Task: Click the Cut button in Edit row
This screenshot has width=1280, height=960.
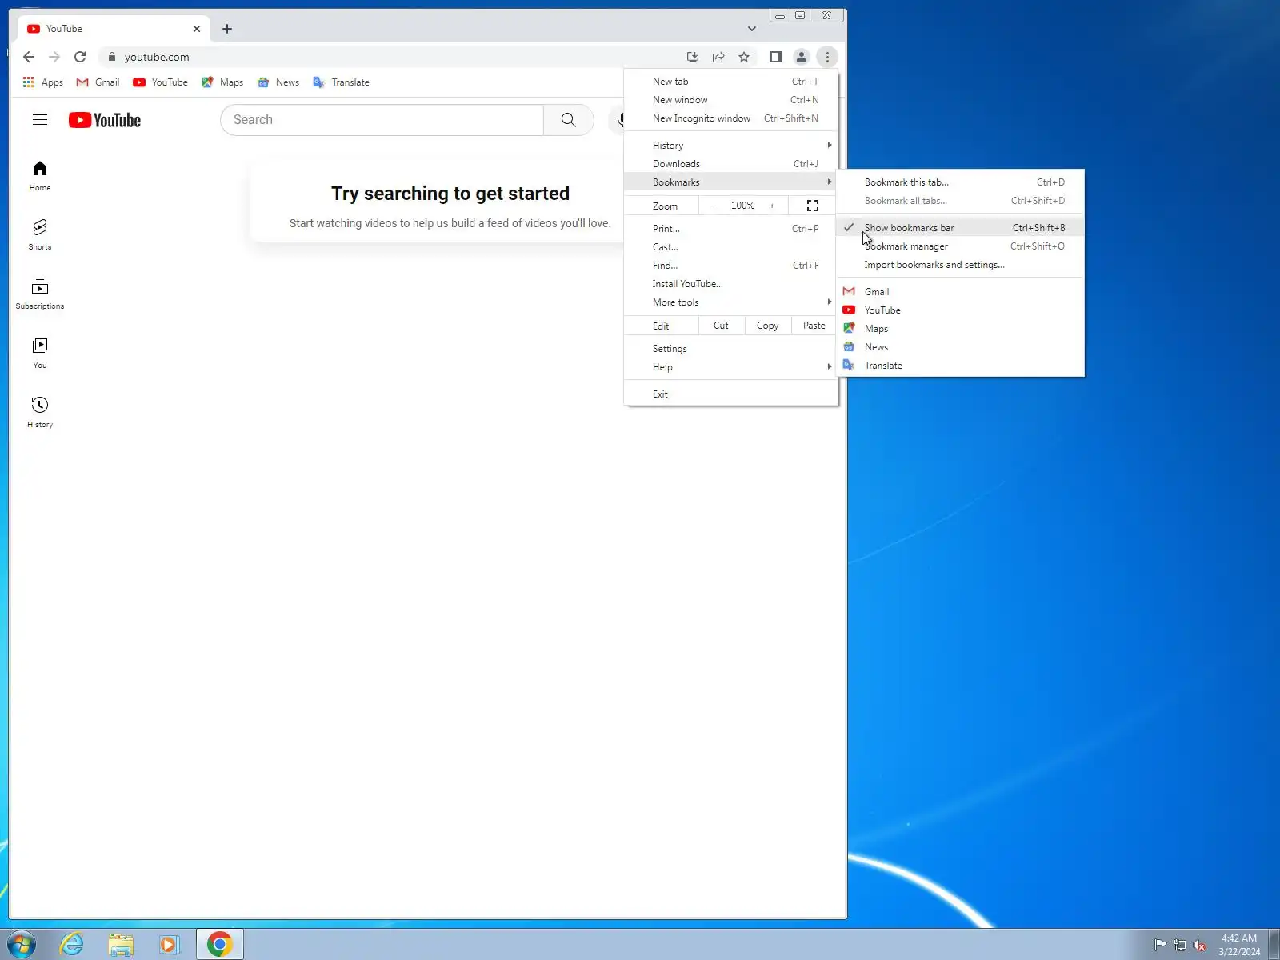Action: [x=721, y=326]
